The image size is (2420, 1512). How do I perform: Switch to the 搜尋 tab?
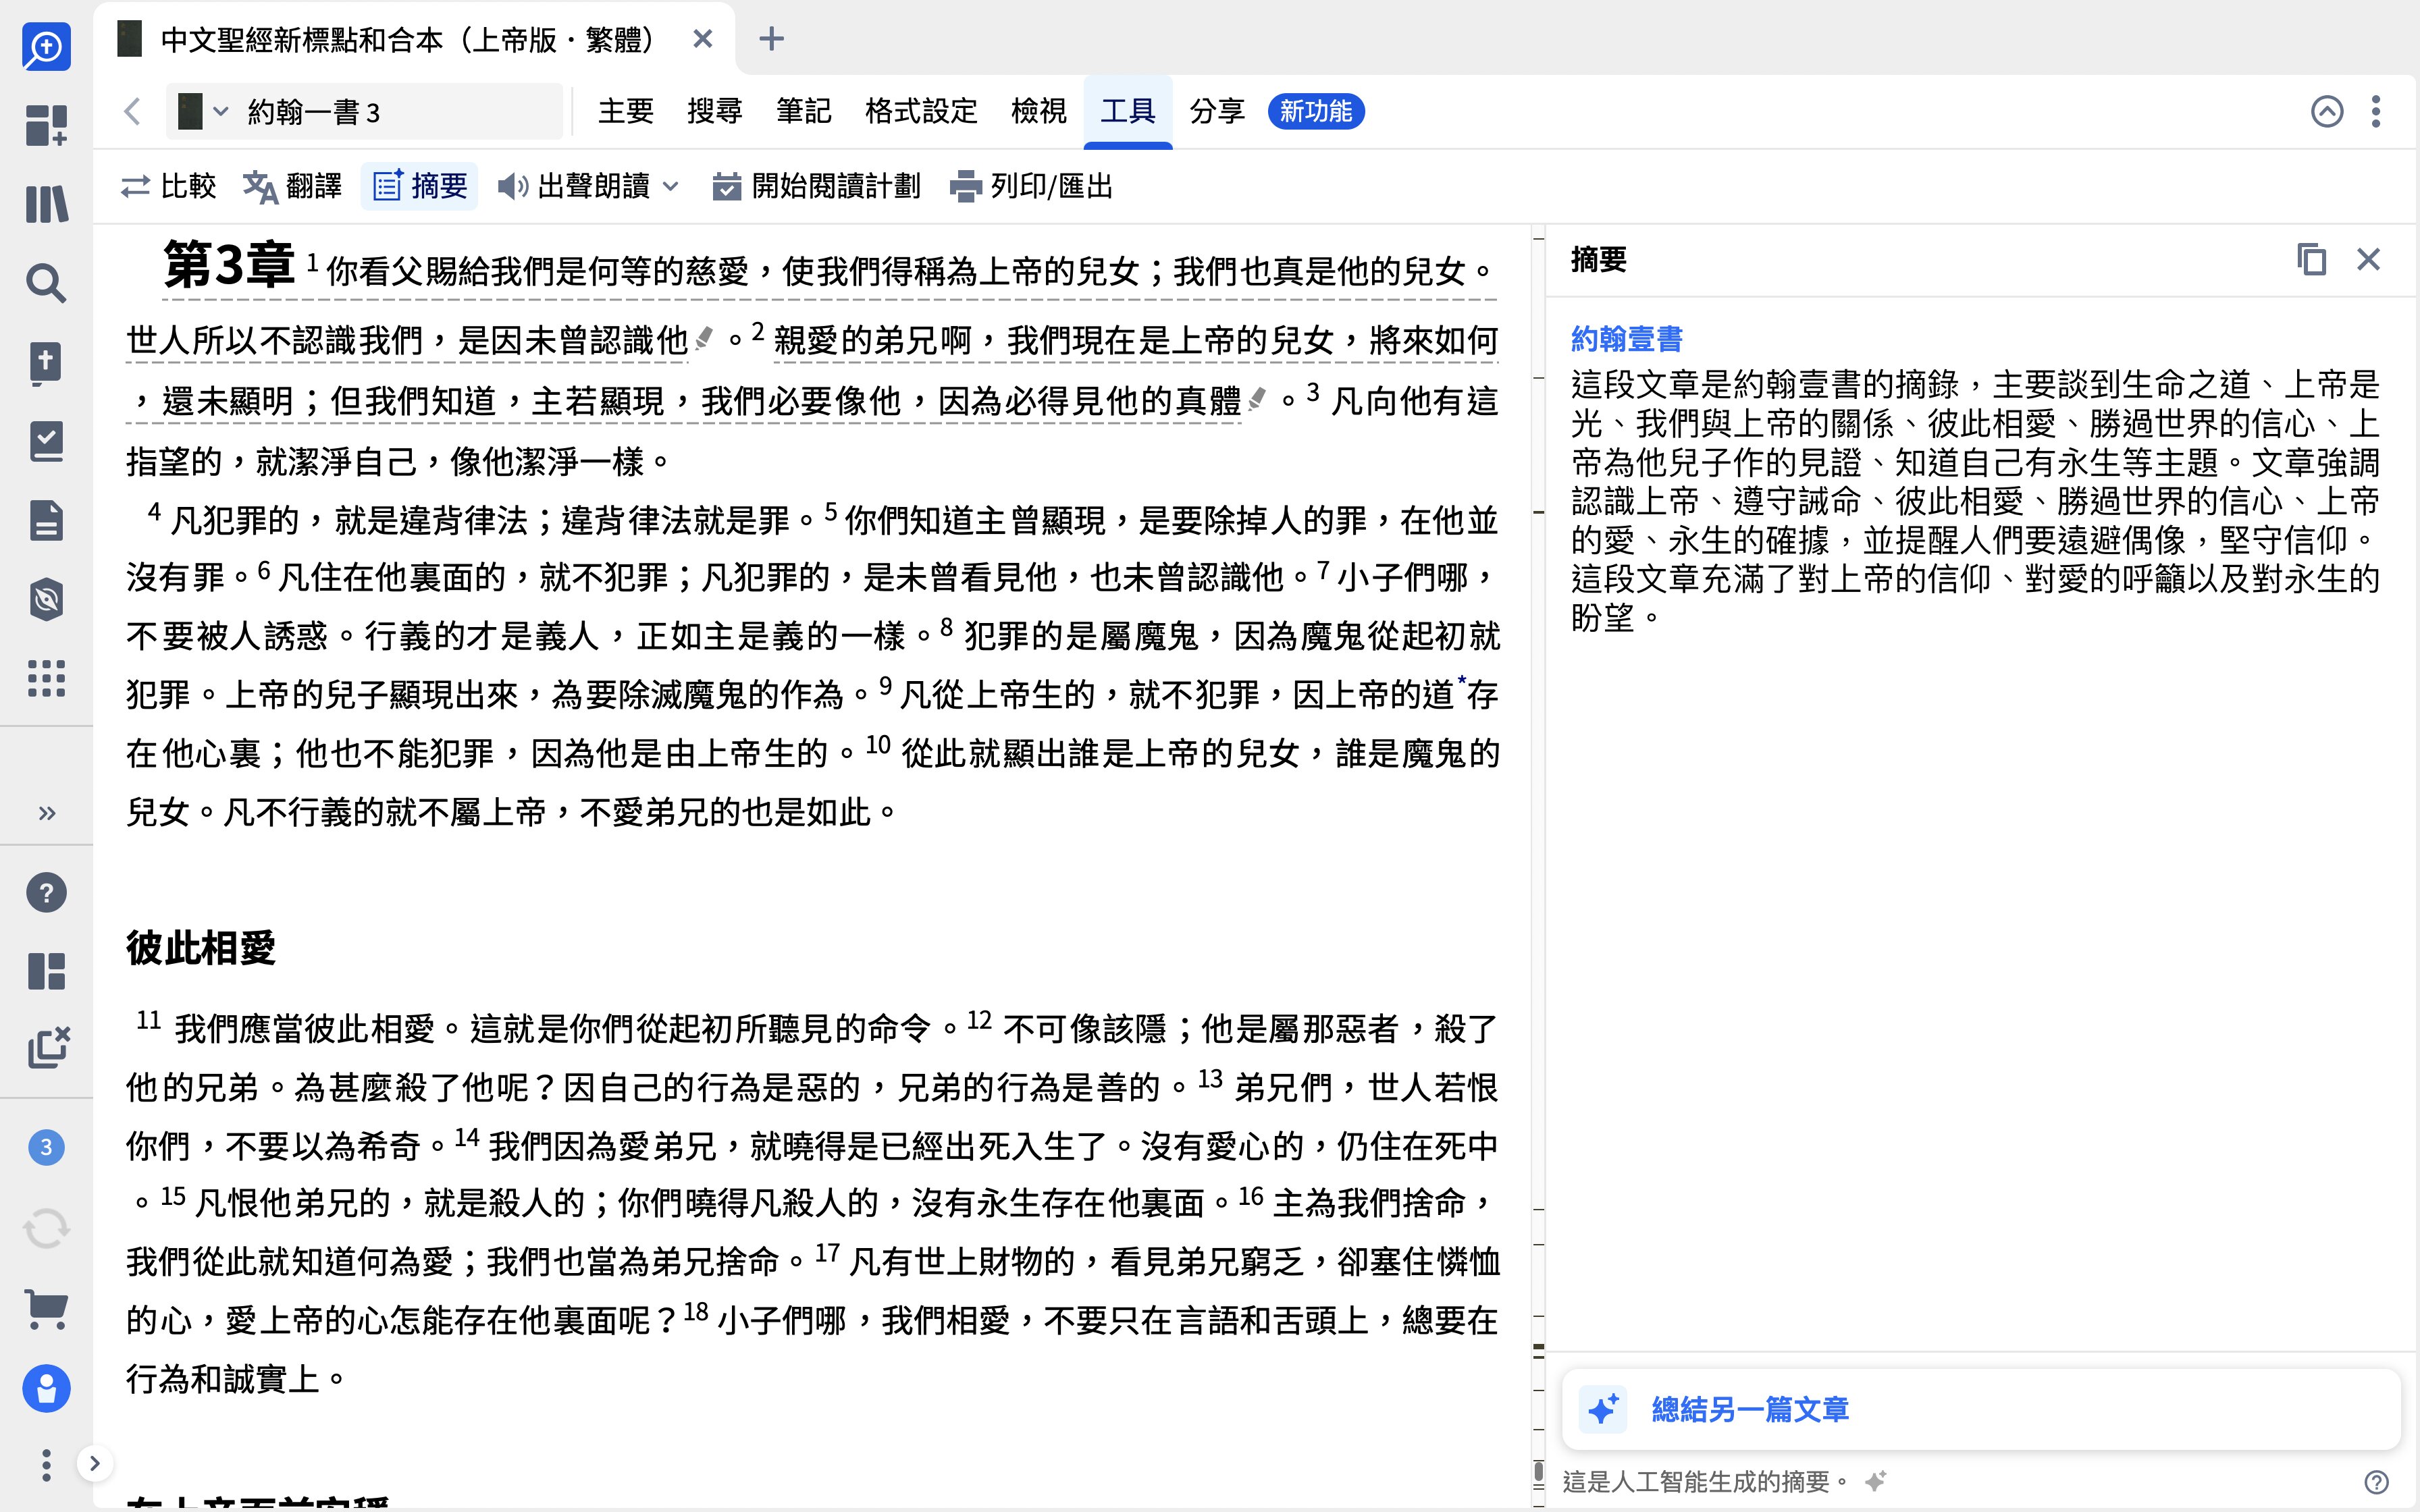[x=715, y=111]
